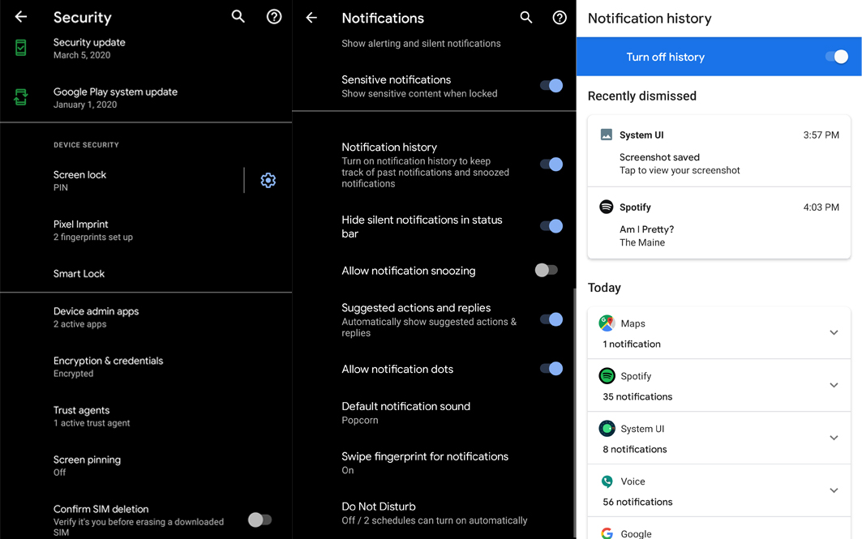Open help in the Notifications screen
This screenshot has height=539, width=862.
click(x=560, y=18)
